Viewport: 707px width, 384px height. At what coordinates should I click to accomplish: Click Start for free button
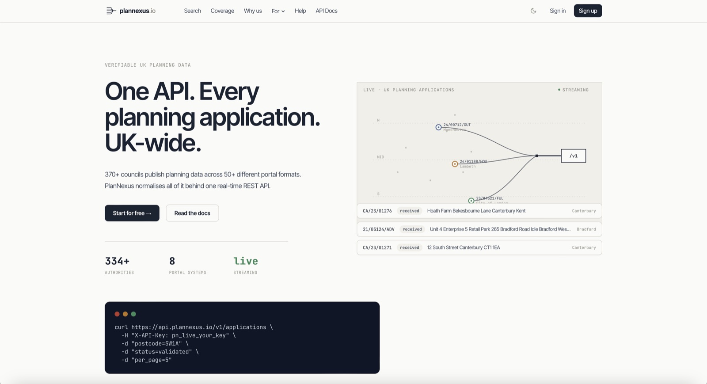132,213
